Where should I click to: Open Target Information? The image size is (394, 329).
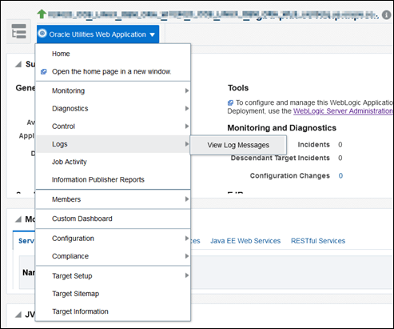click(113, 311)
